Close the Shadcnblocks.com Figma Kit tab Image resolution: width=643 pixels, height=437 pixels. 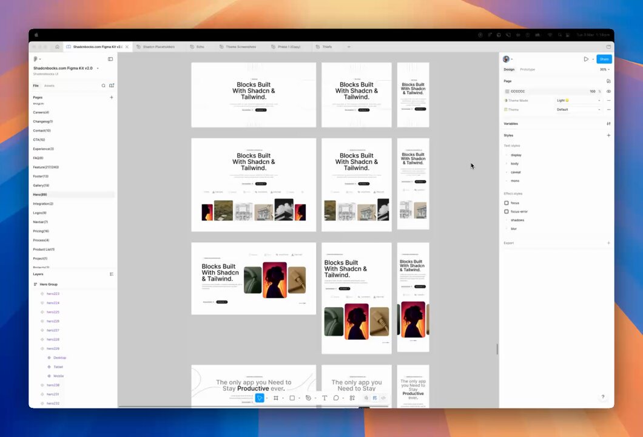pos(127,47)
